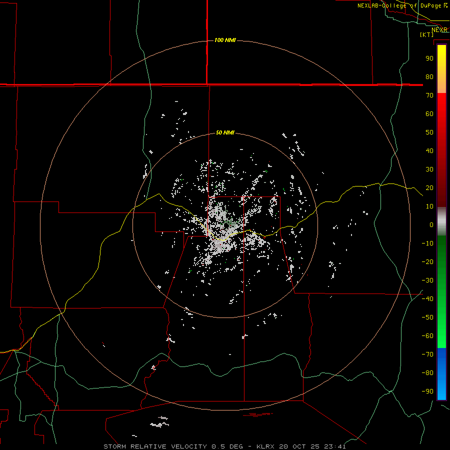
Task: Click the -20 value on the velocity scale
Action: [427, 262]
